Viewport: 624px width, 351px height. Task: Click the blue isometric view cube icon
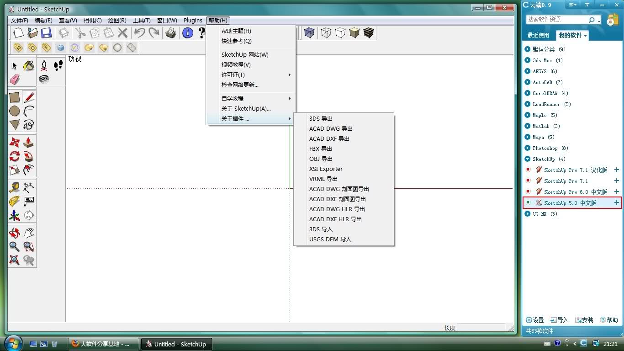click(x=309, y=33)
